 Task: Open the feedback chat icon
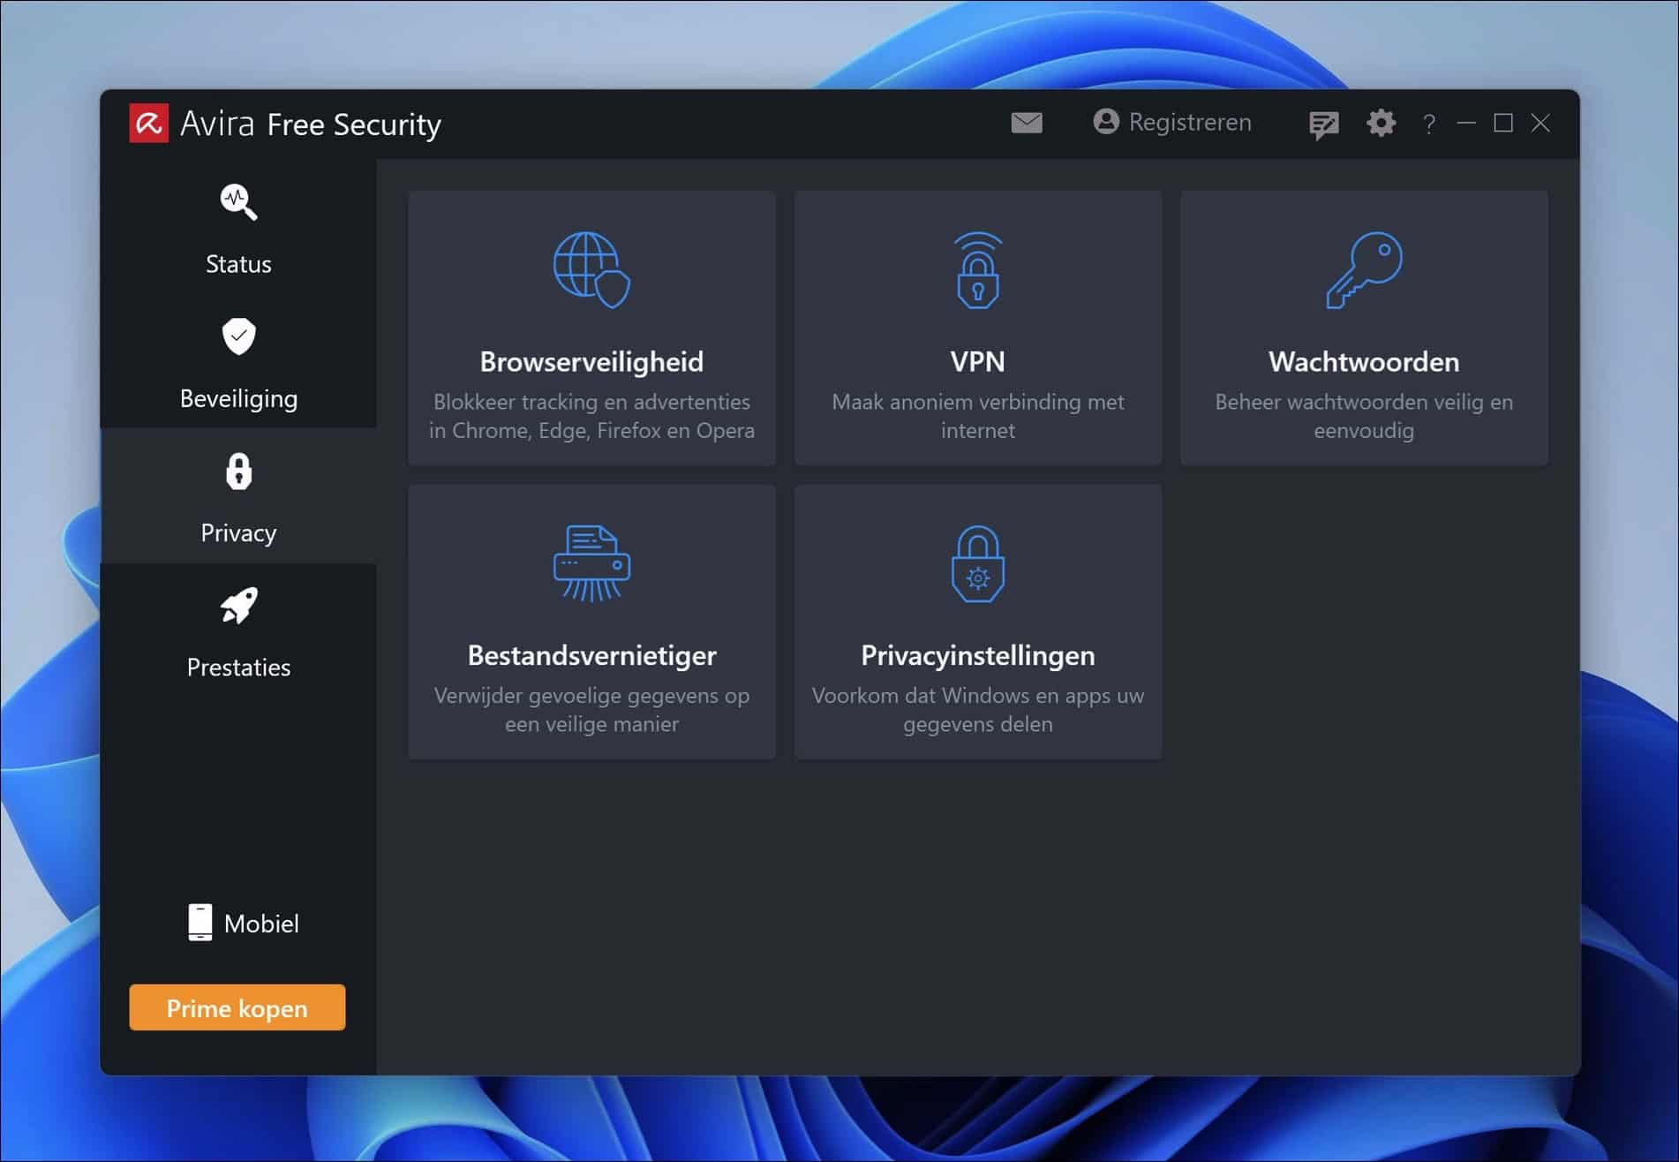(x=1323, y=124)
